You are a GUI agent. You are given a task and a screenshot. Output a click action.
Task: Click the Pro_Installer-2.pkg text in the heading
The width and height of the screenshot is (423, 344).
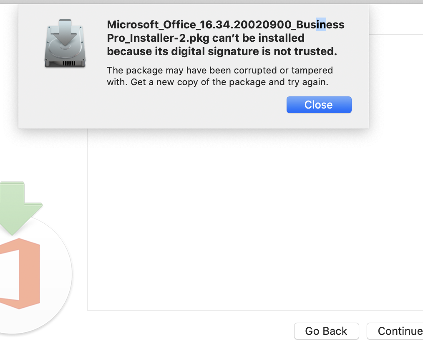[158, 38]
